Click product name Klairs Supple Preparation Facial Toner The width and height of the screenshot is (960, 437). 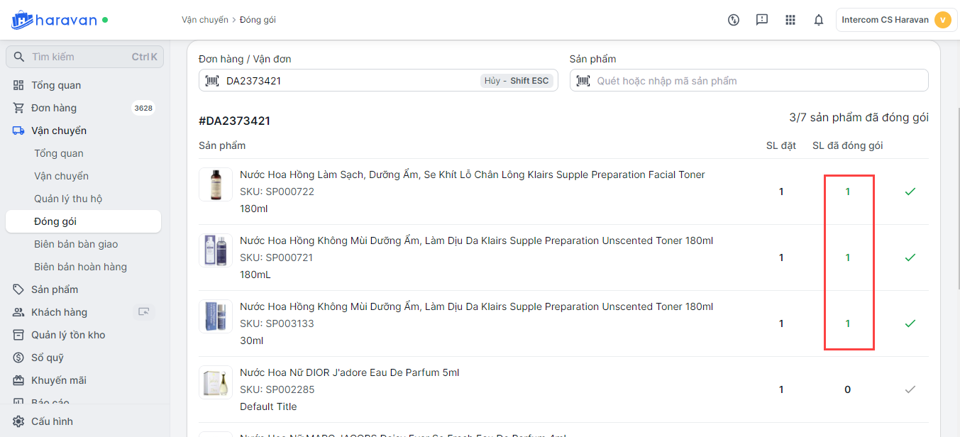click(x=473, y=175)
